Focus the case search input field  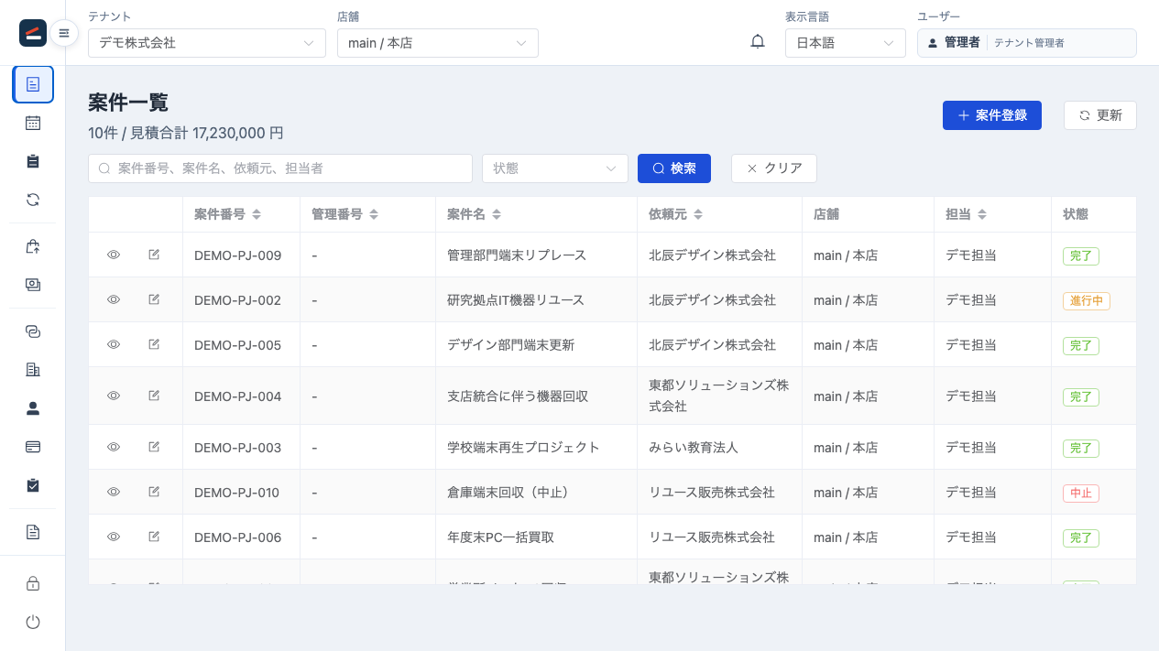(x=280, y=168)
